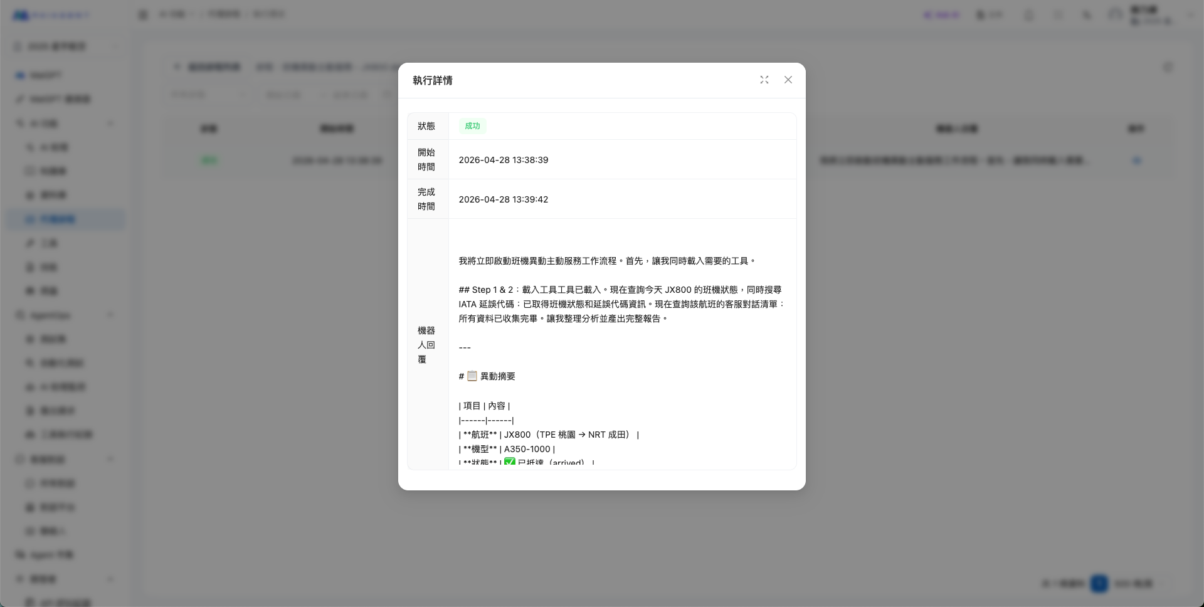Screen dimensions: 1204x607
Task: Select the start time 2026-04-28 13:38:39
Action: [x=504, y=160]
